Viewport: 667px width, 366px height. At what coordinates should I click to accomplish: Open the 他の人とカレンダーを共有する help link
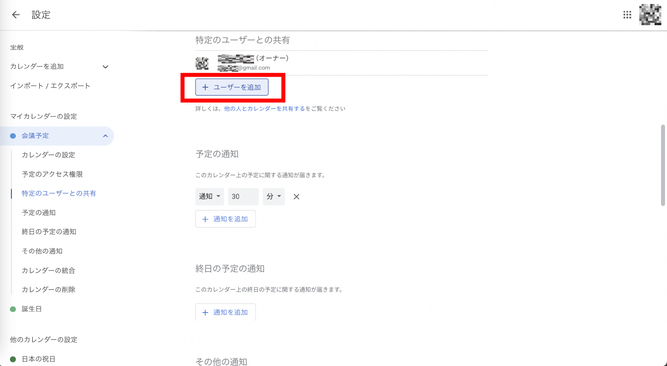pyautogui.click(x=264, y=108)
